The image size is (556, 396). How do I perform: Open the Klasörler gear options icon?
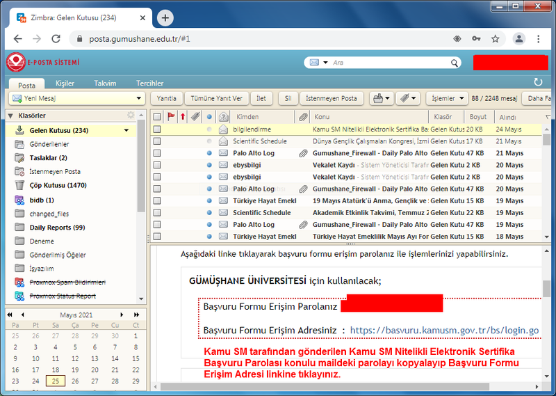tap(131, 116)
